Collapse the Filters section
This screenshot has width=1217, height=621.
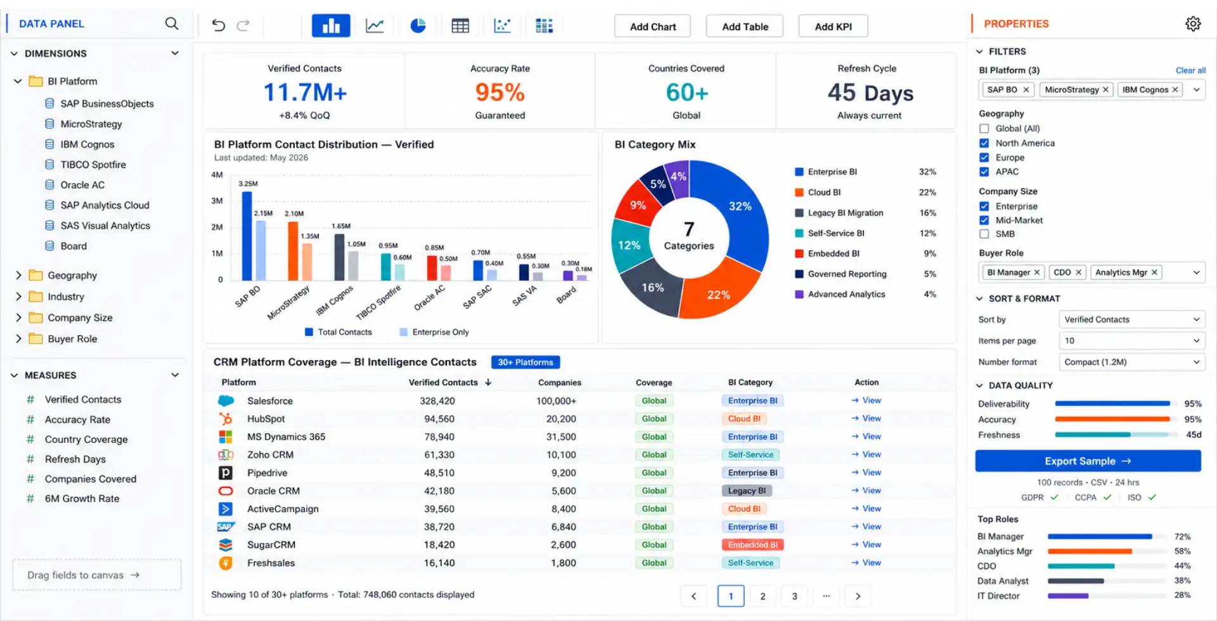[979, 51]
